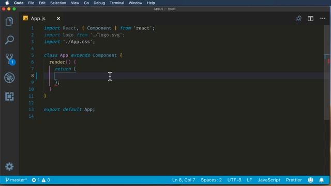Open the Debug menu
This screenshot has width=331, height=186.
pyautogui.click(x=99, y=3)
